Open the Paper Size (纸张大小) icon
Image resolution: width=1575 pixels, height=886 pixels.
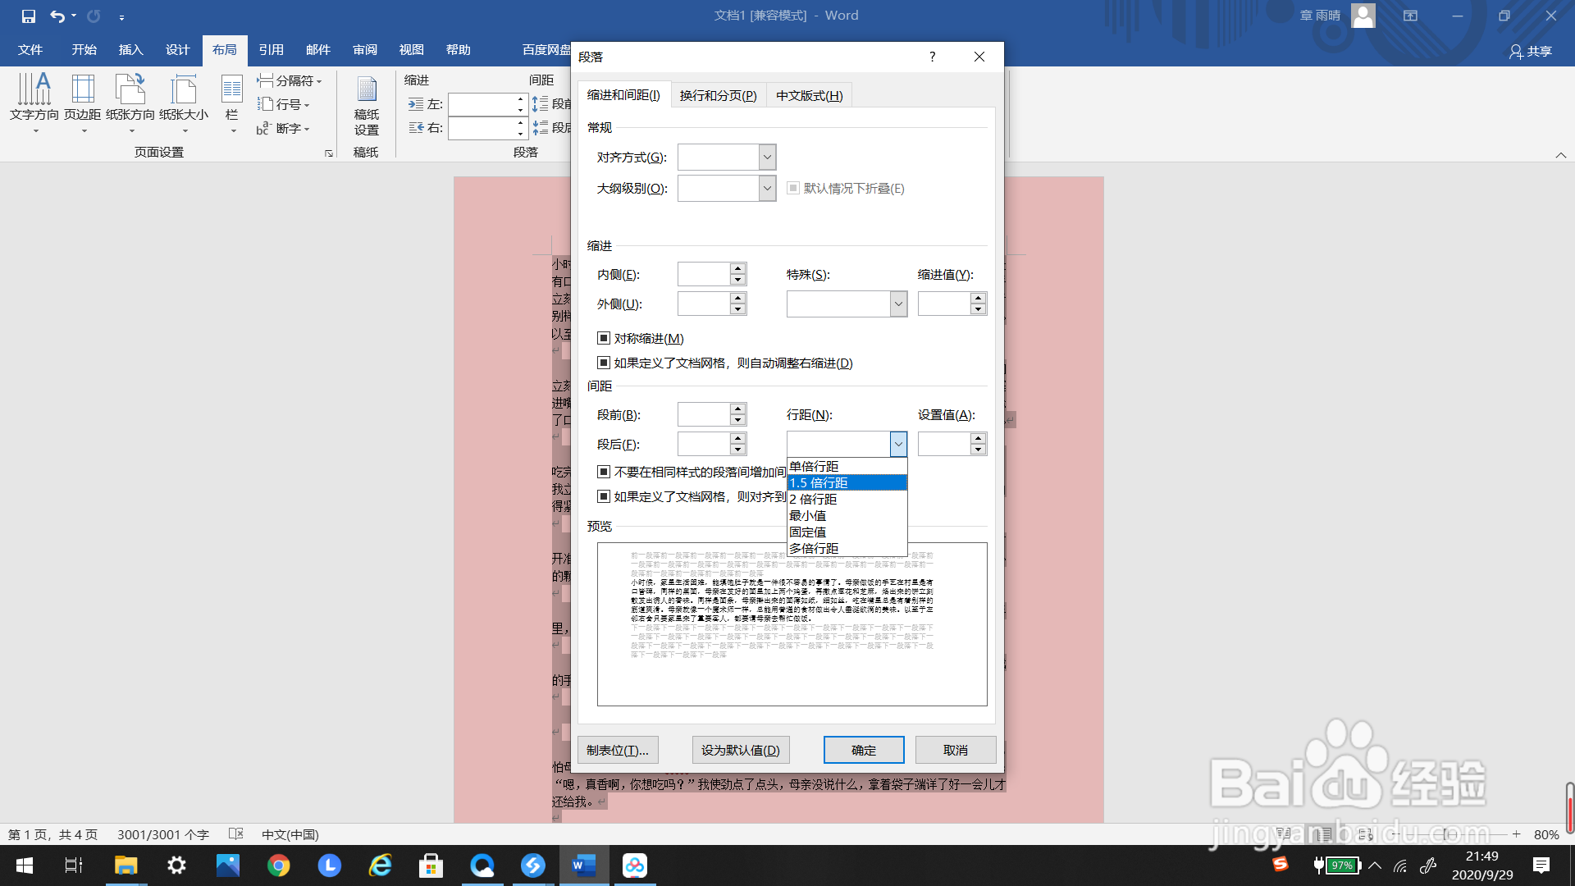point(184,97)
